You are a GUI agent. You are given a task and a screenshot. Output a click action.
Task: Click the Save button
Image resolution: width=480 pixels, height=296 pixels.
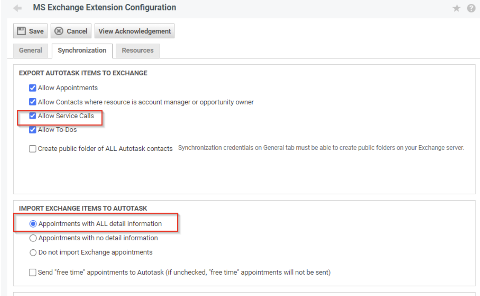pyautogui.click(x=30, y=31)
